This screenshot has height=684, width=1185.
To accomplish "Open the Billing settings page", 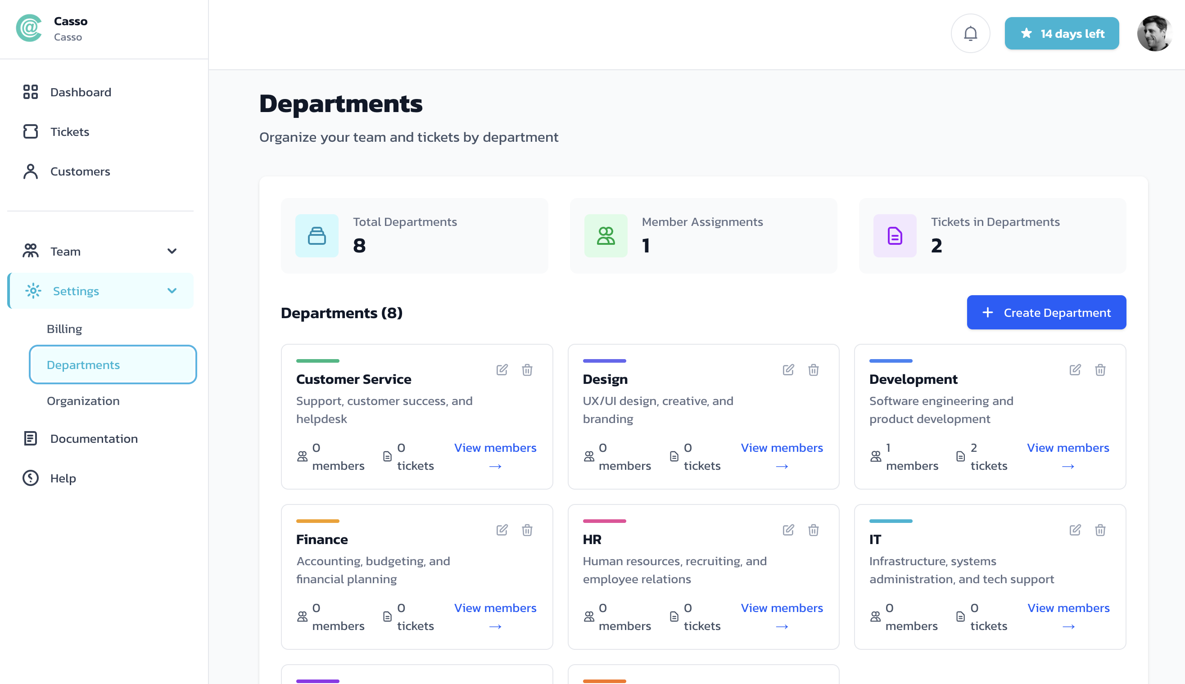I will point(64,329).
